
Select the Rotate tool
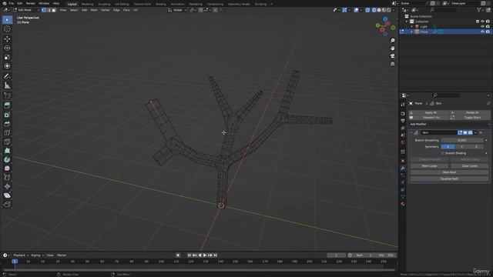pyautogui.click(x=7, y=48)
